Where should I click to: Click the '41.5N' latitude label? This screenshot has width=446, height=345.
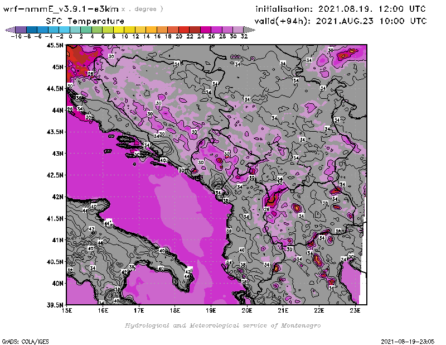pyautogui.click(x=55, y=218)
